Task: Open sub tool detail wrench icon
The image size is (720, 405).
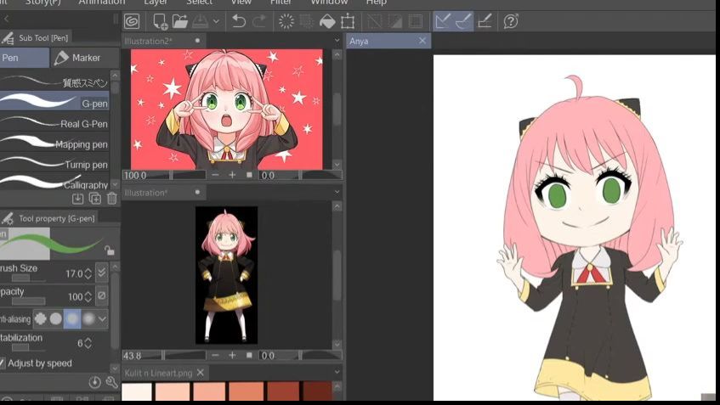Action: tap(111, 382)
